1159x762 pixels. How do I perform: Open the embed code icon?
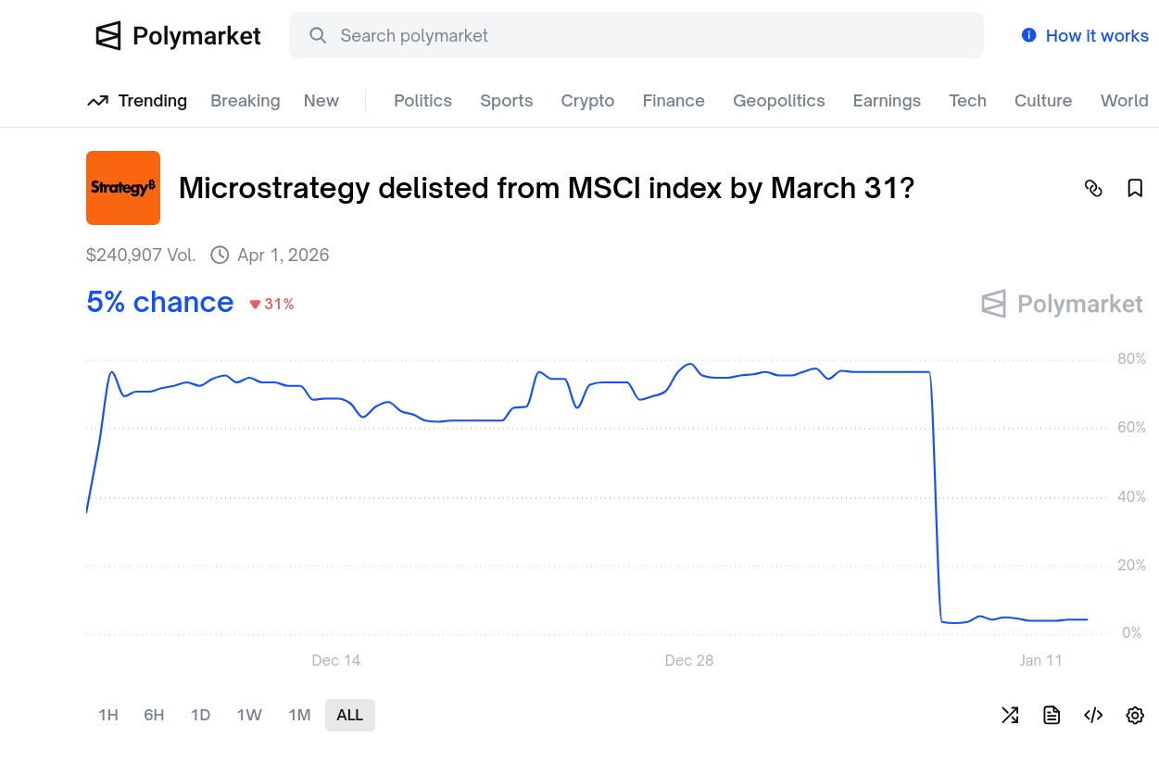coord(1093,715)
